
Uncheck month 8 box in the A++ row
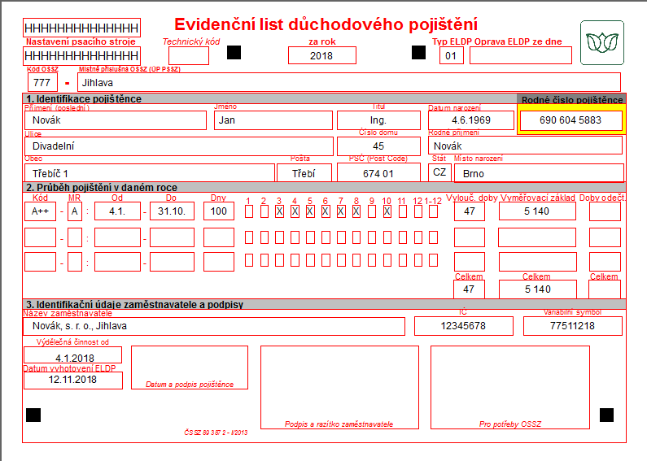(x=356, y=211)
